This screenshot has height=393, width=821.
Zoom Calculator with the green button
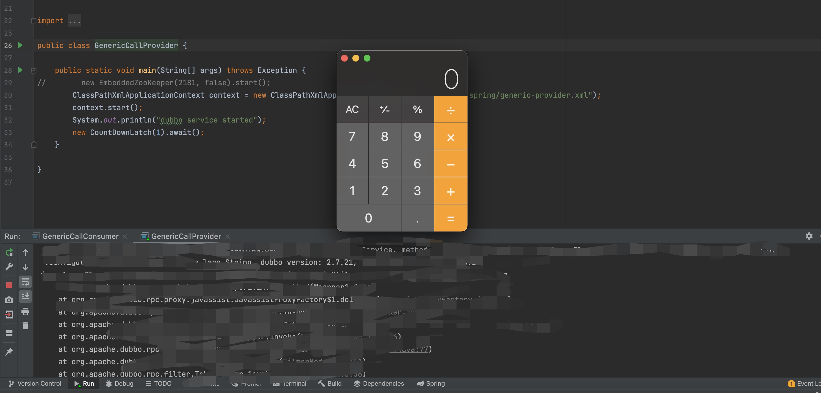(x=367, y=58)
